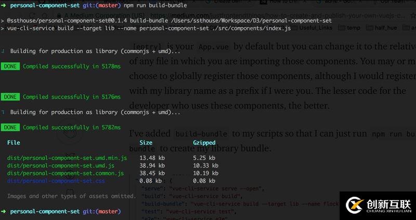This screenshot has width=416, height=220.
Task: Click the '5.25 kb' gzipped value
Action: coord(204,158)
